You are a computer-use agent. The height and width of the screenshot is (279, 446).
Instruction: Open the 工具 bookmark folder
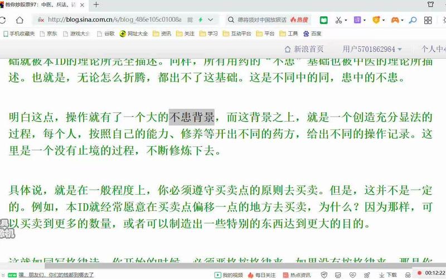(289, 33)
